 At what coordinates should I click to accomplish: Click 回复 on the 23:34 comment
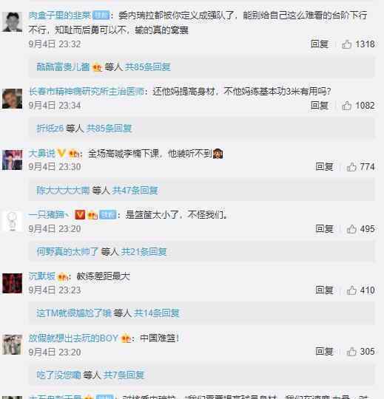(x=319, y=106)
